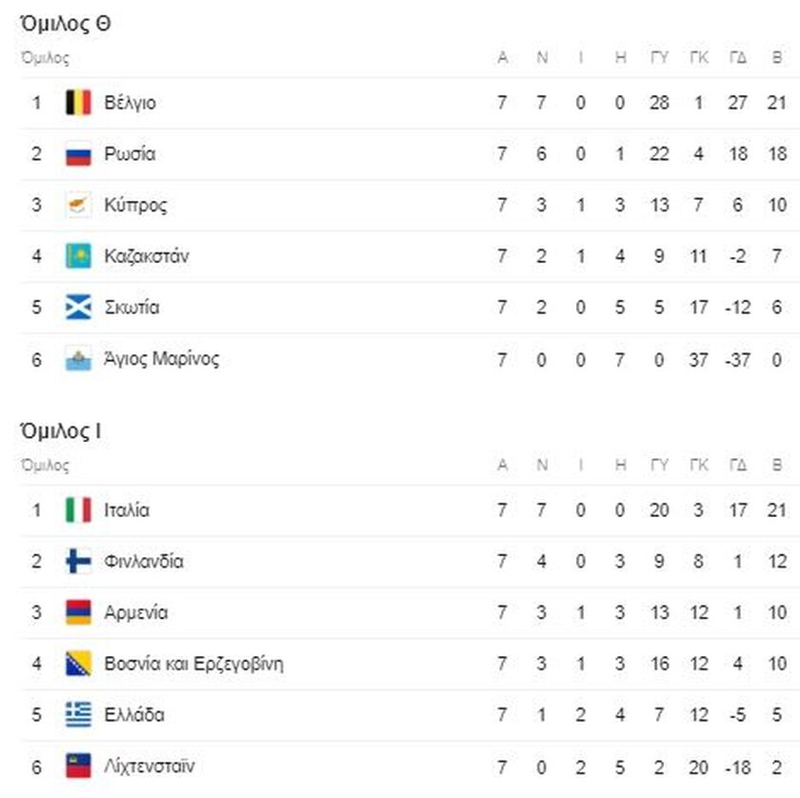Screen dimensions: 800x798
Task: Click the Belgium flag icon
Action: (x=78, y=103)
